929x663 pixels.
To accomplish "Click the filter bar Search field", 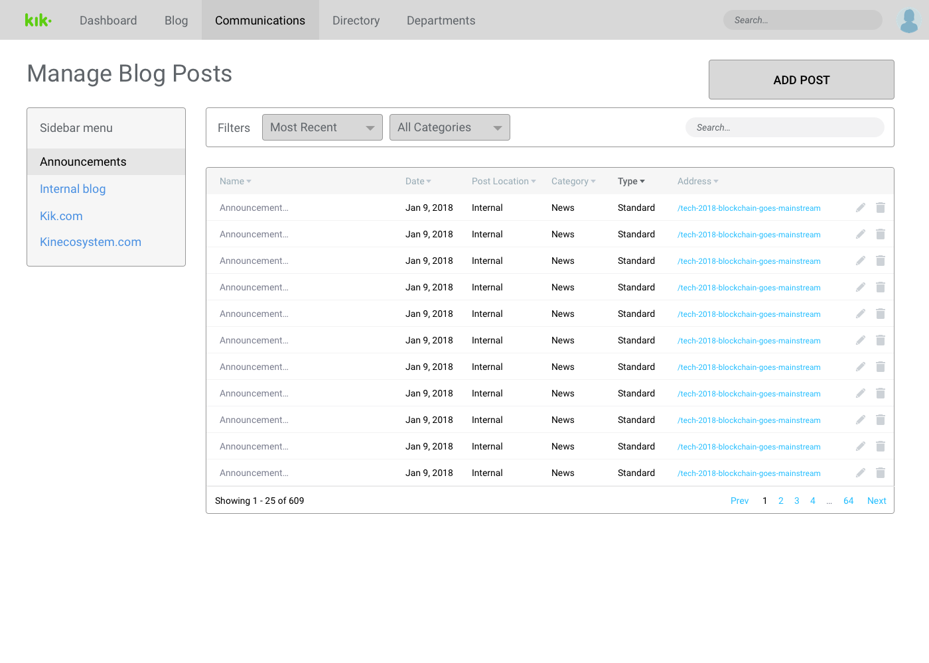I will [784, 127].
